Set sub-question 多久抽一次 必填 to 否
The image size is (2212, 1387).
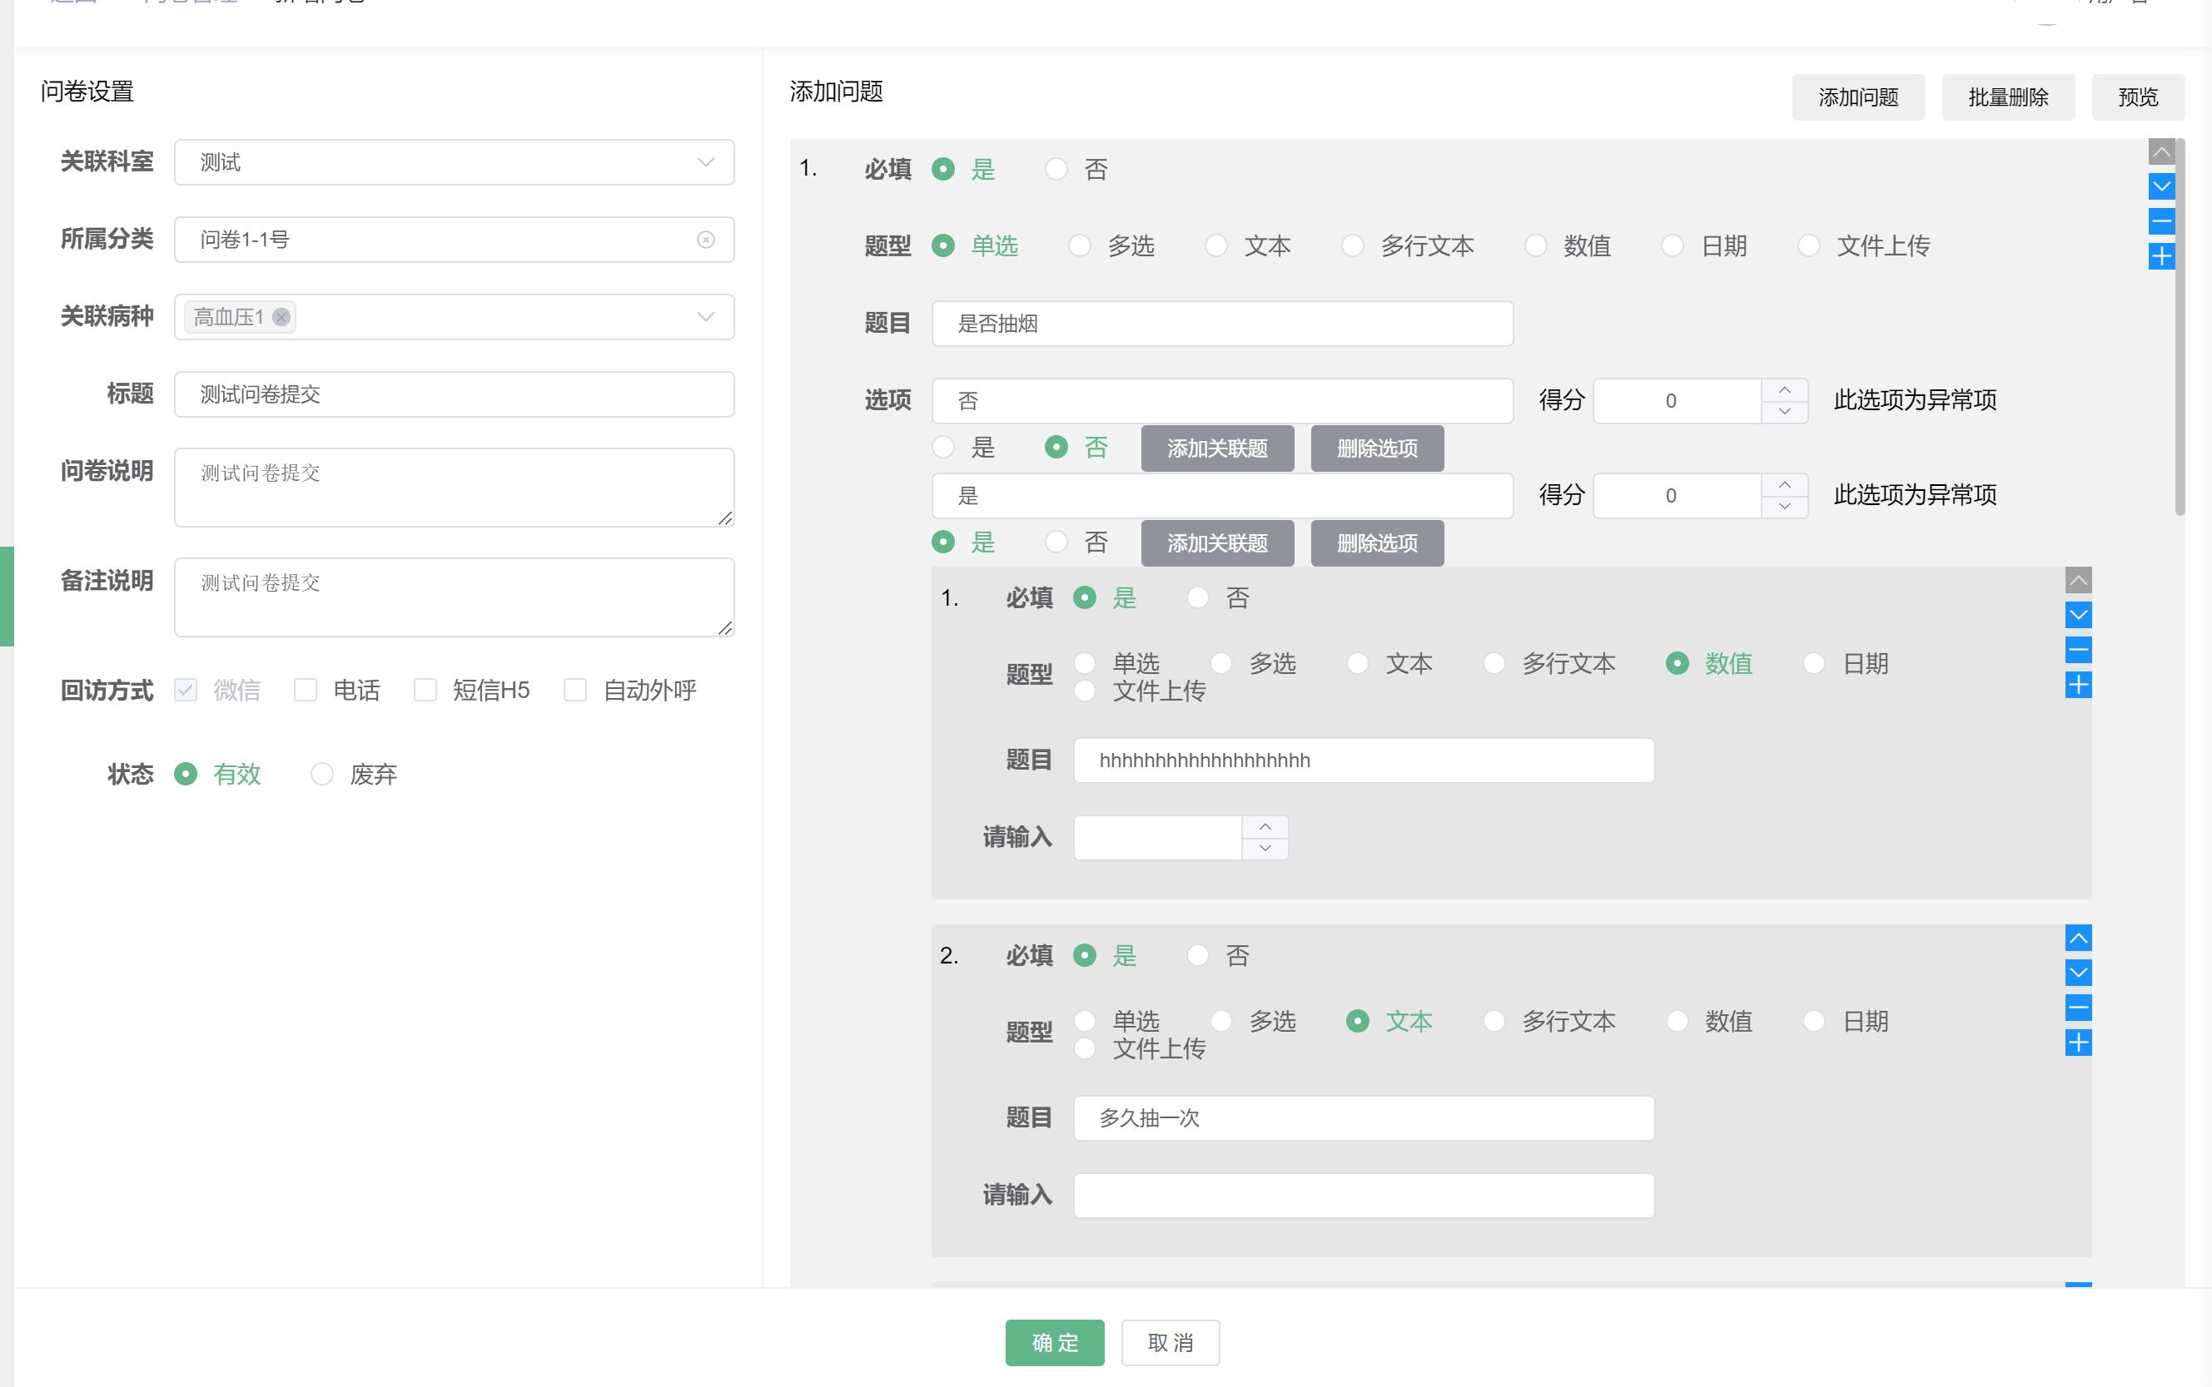(1198, 956)
